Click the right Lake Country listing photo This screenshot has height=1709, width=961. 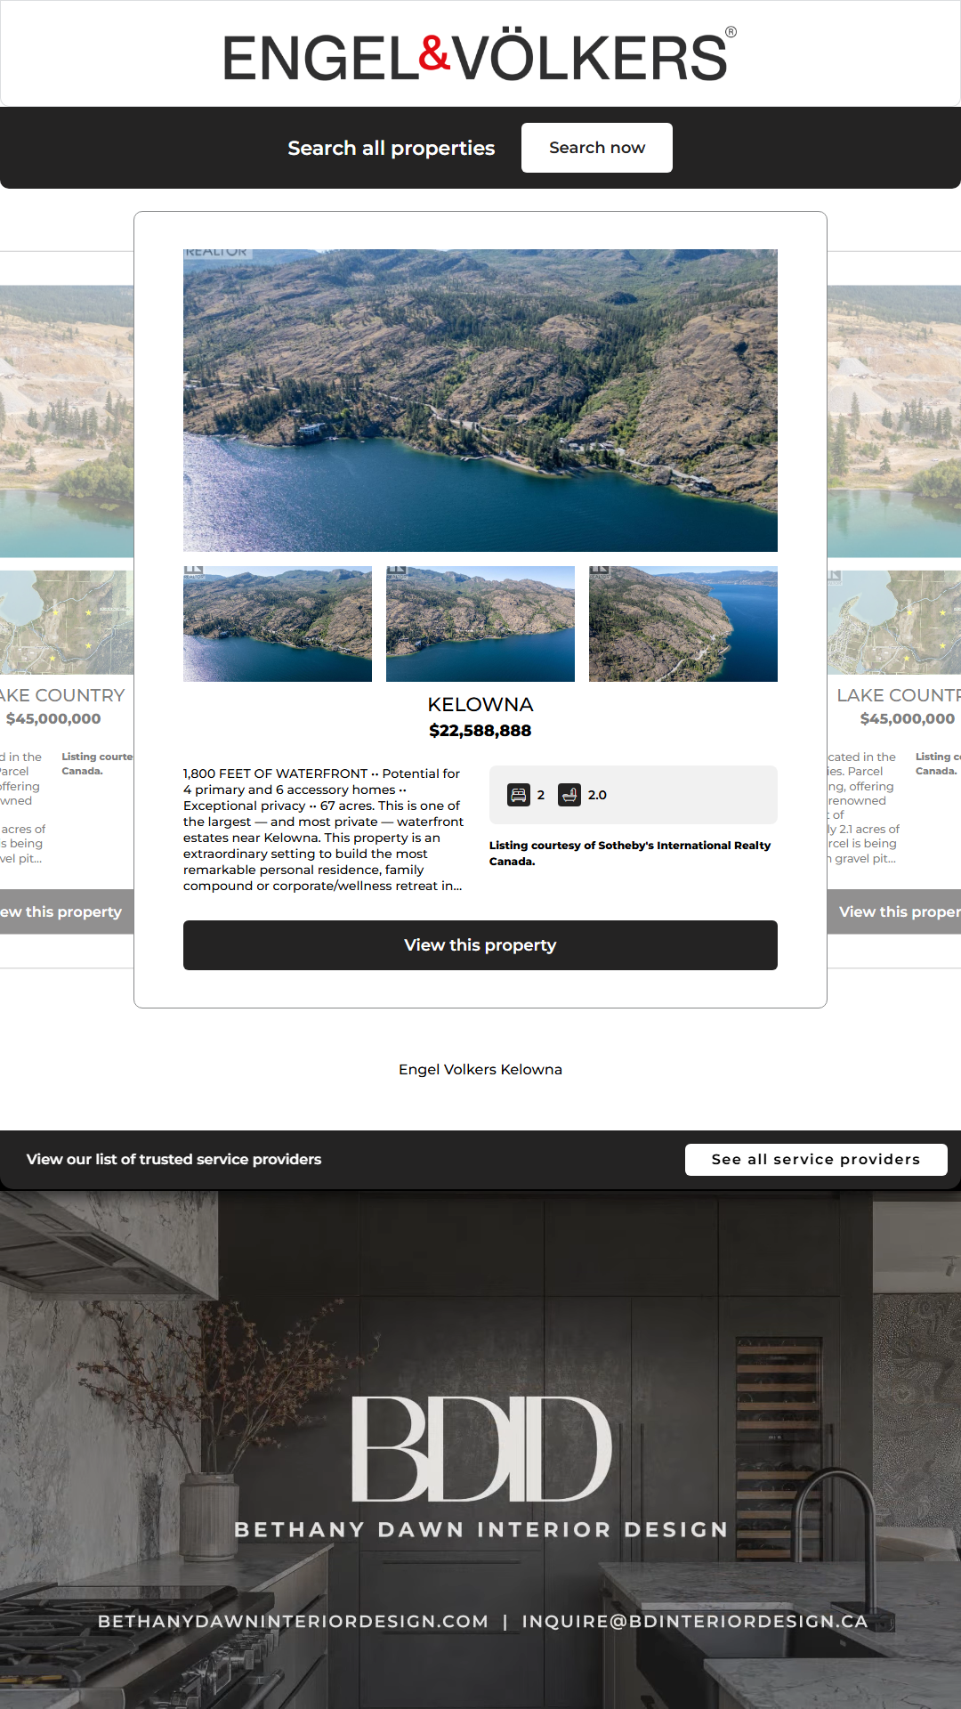(894, 421)
